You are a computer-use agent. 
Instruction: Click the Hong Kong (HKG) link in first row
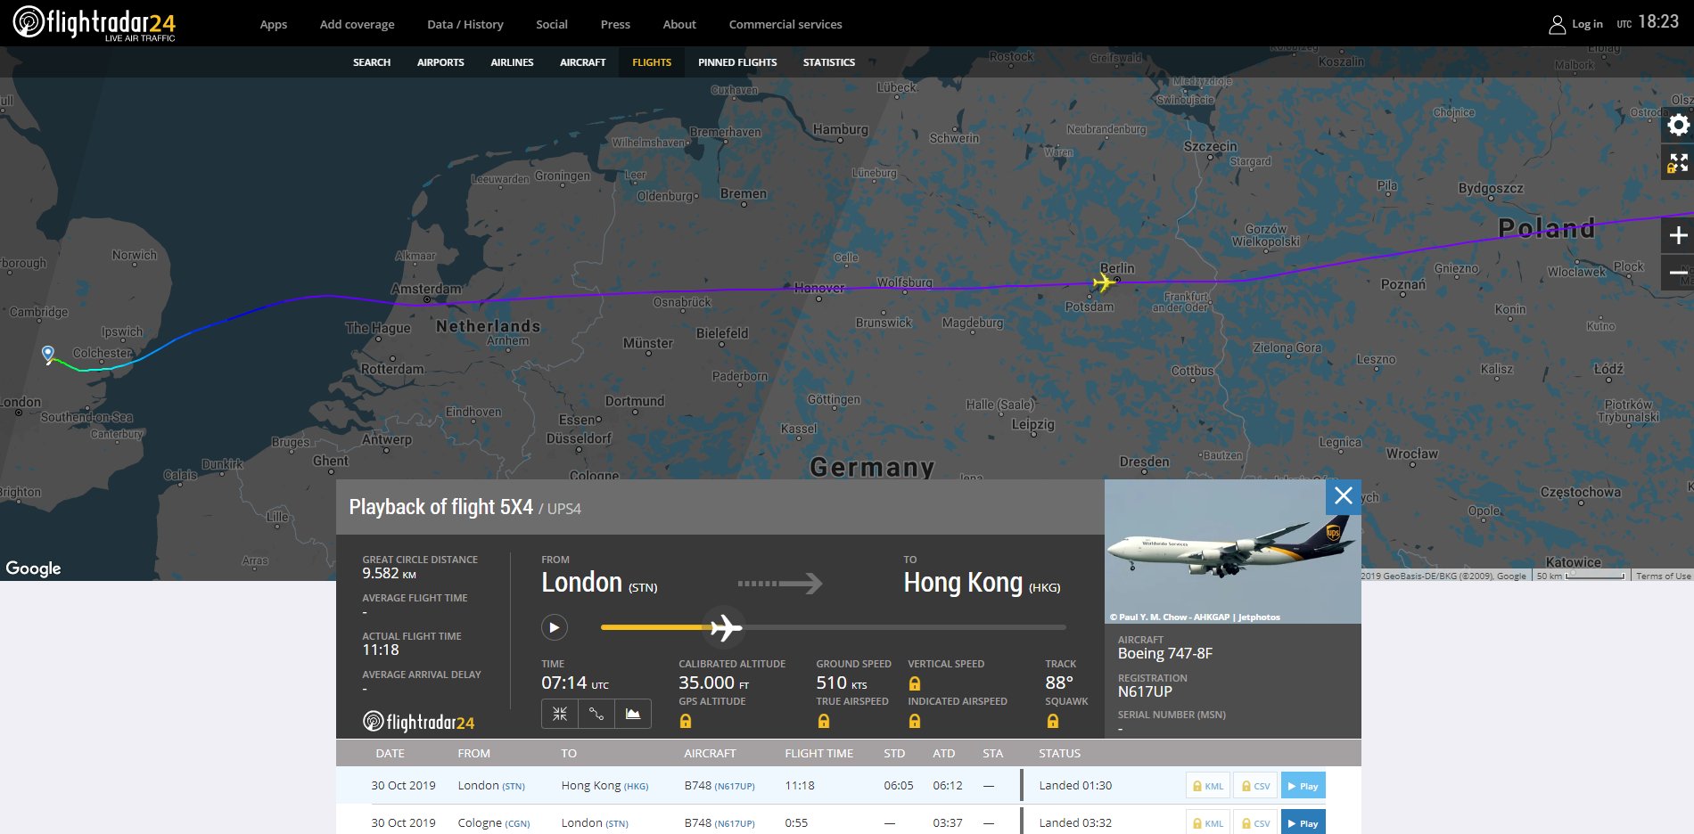[x=604, y=785]
